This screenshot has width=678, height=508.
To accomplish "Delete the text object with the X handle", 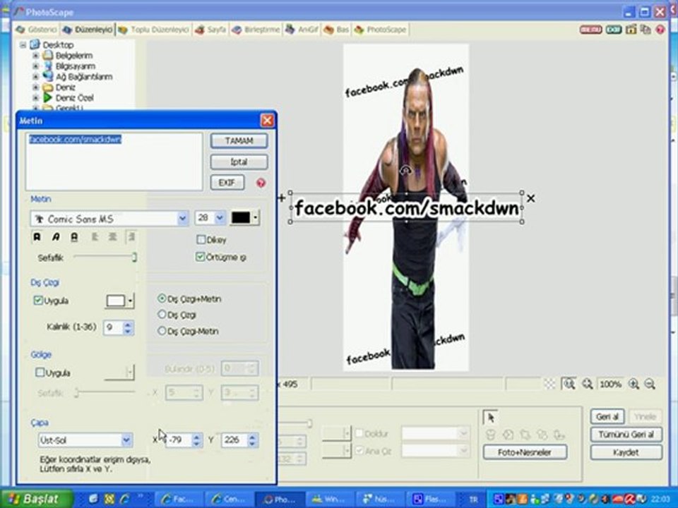I will click(x=531, y=198).
